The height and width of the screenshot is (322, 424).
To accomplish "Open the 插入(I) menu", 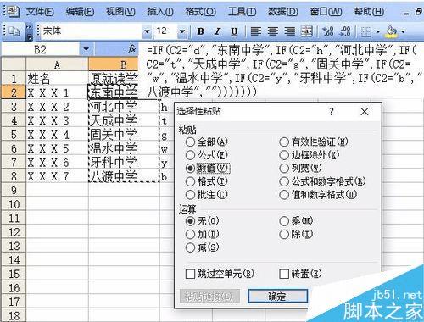I will click(160, 12).
